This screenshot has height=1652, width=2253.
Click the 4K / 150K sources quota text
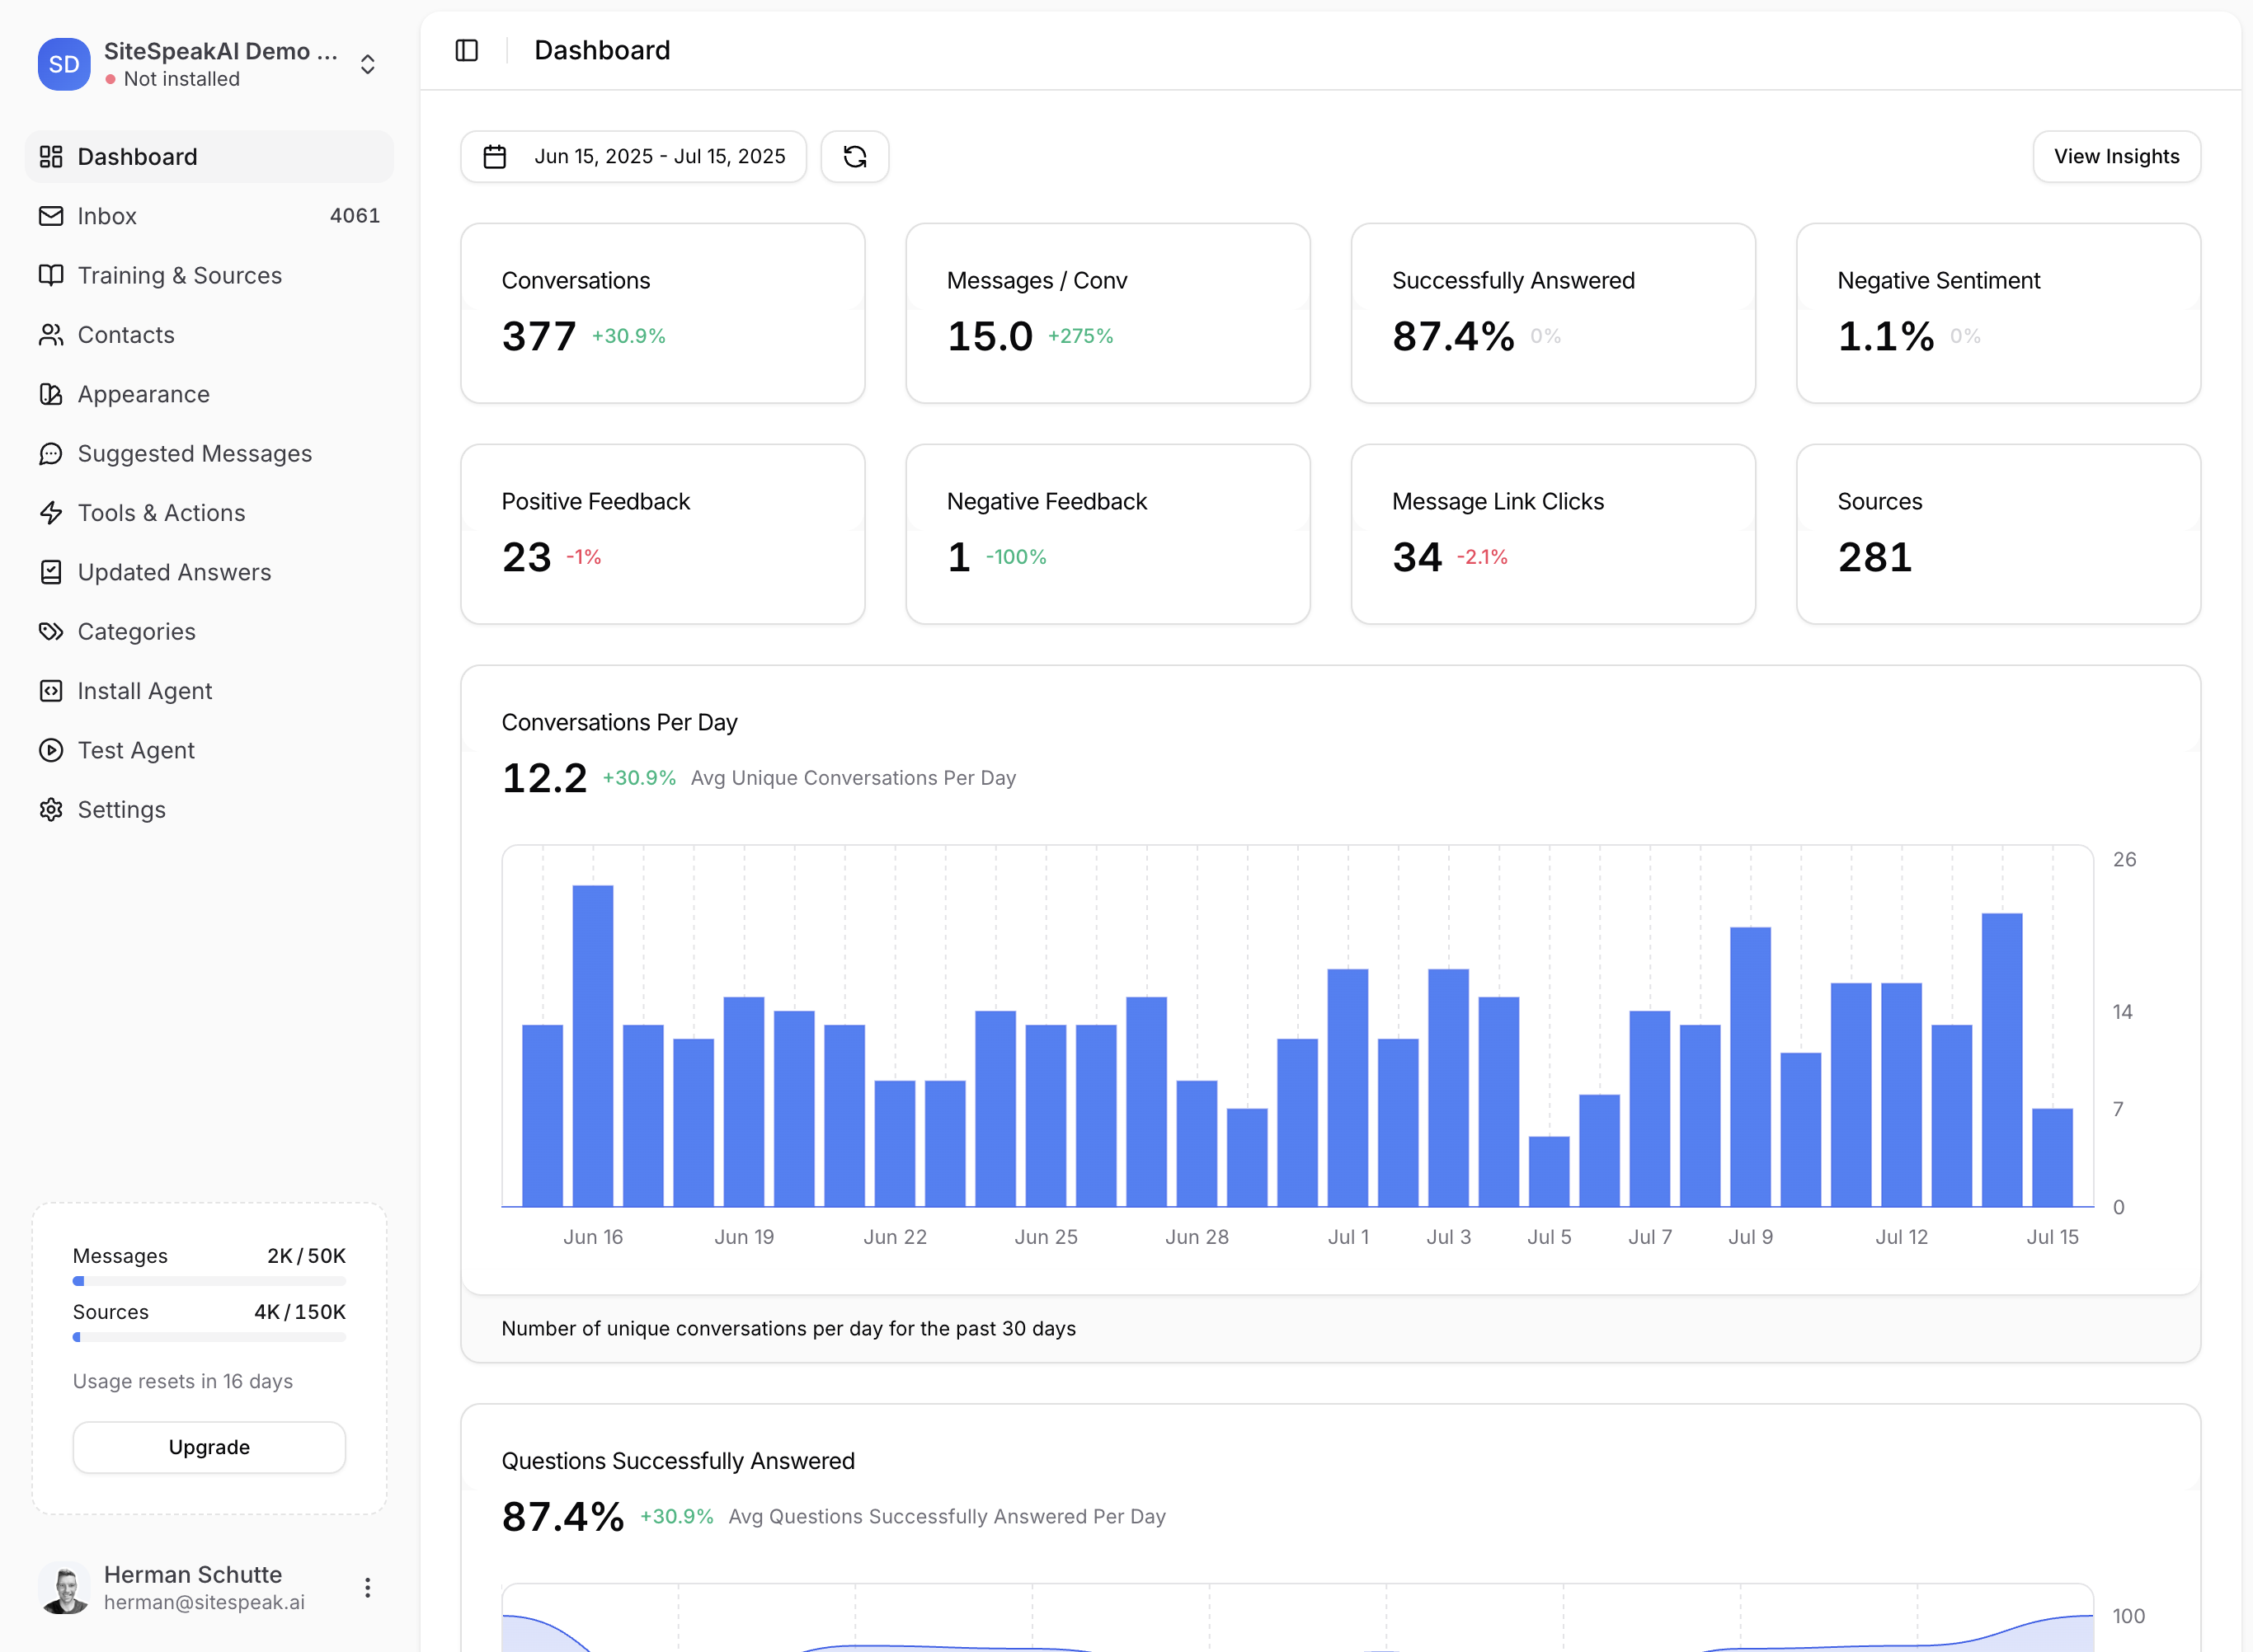(x=300, y=1312)
